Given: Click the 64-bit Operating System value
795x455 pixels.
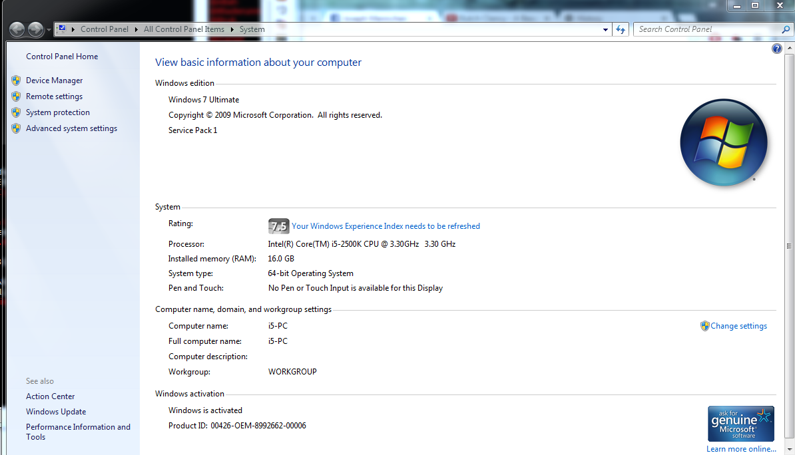Looking at the screenshot, I should [310, 273].
